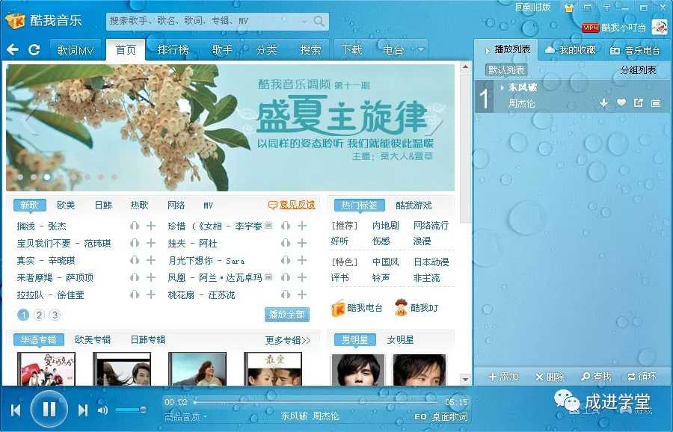The image size is (673, 432).
Task: Open 音乐电台 tab
Action: point(635,50)
